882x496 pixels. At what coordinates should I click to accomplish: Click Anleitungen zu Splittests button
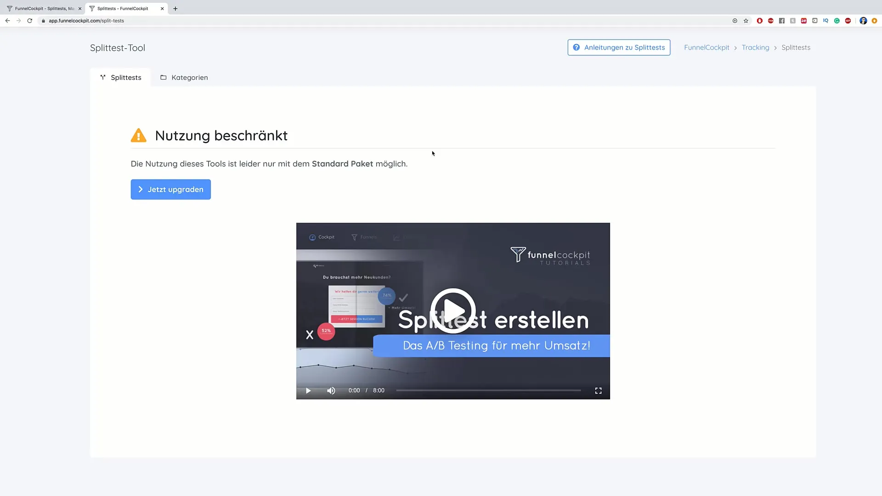click(618, 47)
